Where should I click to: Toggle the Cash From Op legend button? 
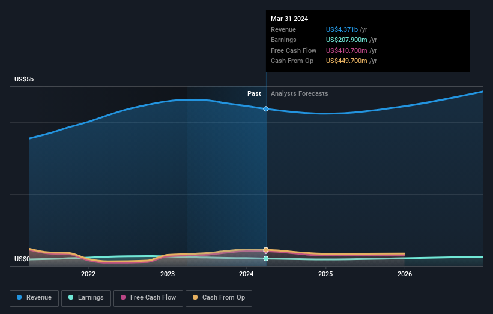(219, 298)
